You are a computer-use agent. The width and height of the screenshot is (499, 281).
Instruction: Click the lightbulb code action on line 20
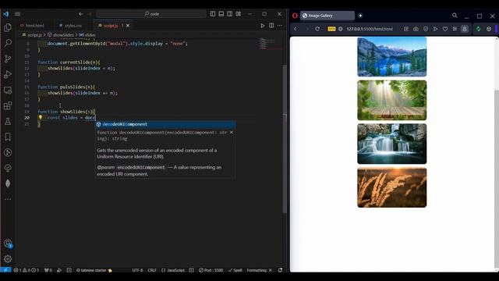41,118
